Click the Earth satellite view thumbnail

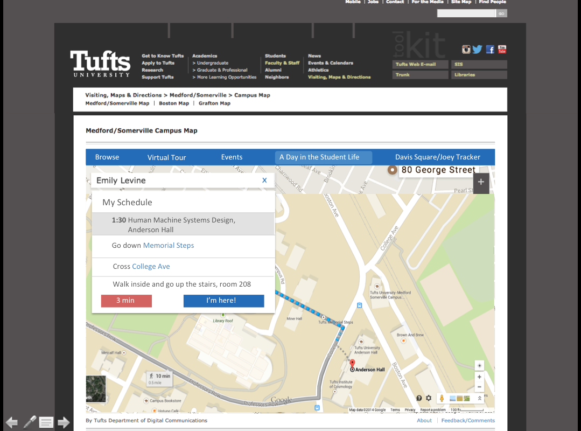click(x=96, y=389)
